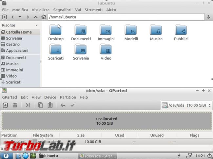The image size is (213, 159).
Task: Open the Help menu in GParted
Action: [84, 97]
